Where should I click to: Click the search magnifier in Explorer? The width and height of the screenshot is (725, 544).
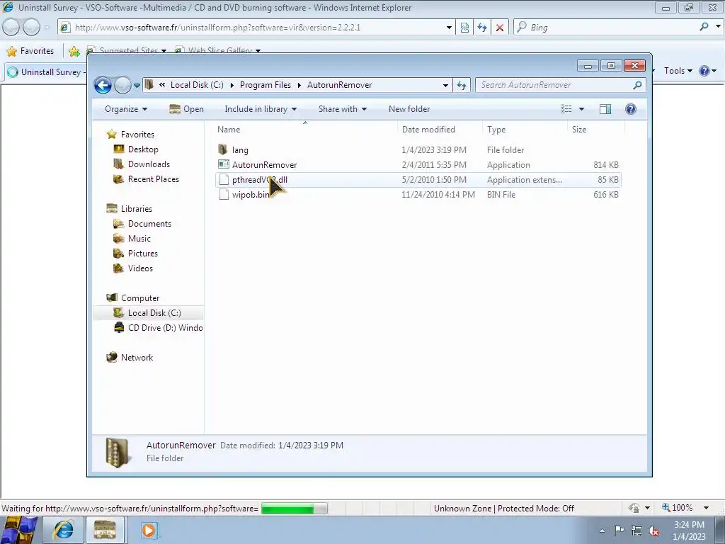[638, 85]
